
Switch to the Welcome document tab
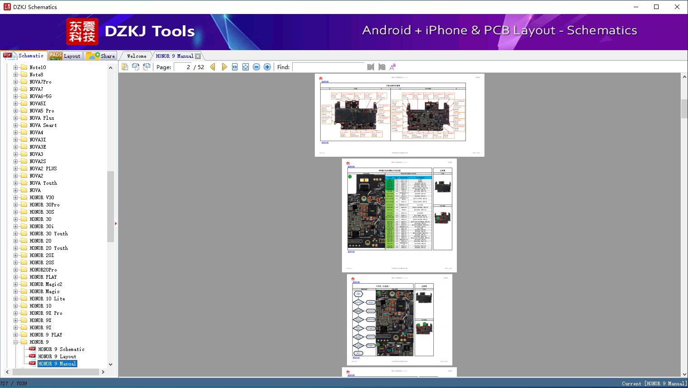click(137, 56)
